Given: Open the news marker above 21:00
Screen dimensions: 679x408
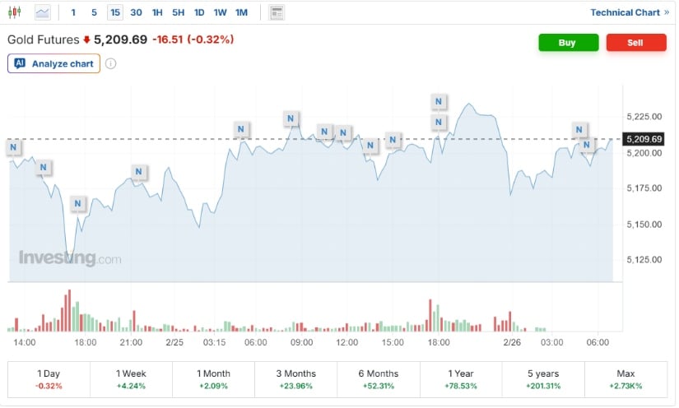Looking at the screenshot, I should click(138, 172).
